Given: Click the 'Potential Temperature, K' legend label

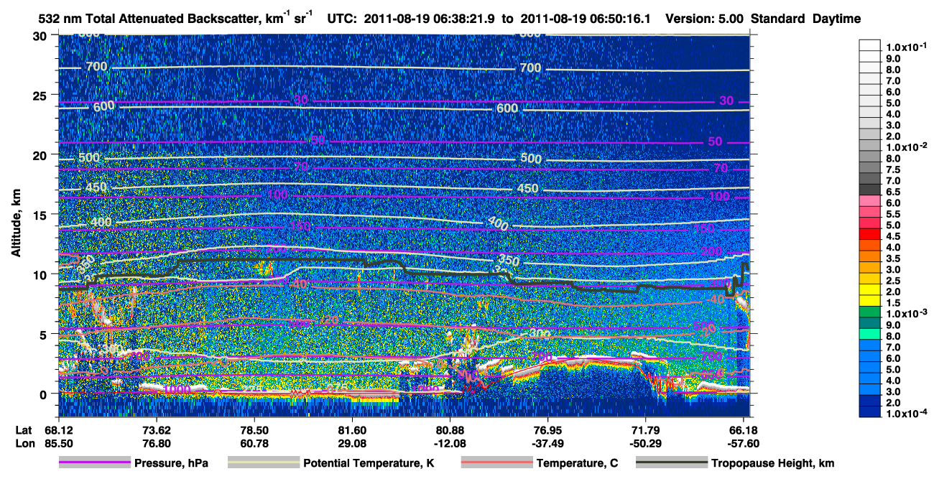Looking at the screenshot, I should pos(369,464).
